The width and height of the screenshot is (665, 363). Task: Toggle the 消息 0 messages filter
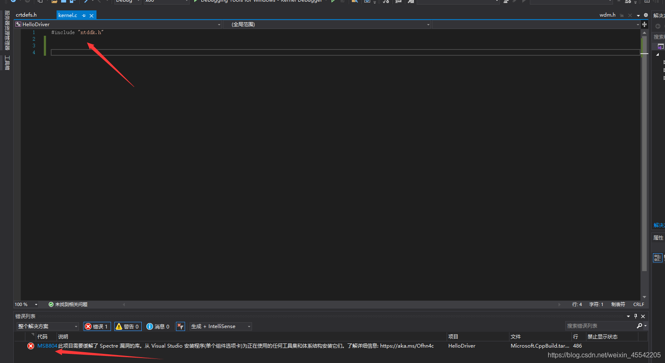click(x=158, y=326)
